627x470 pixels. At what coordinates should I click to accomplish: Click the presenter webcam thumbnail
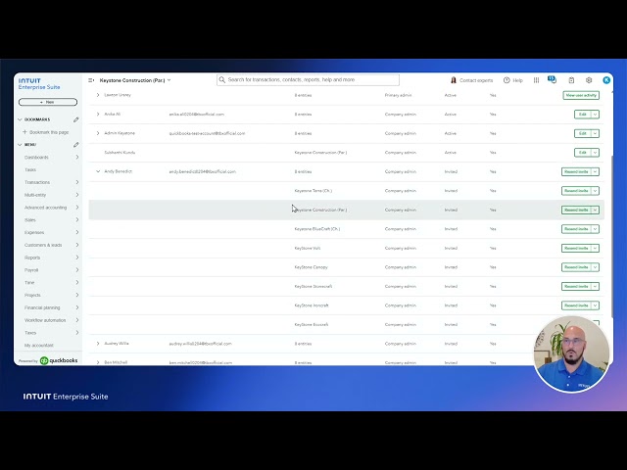(571, 354)
